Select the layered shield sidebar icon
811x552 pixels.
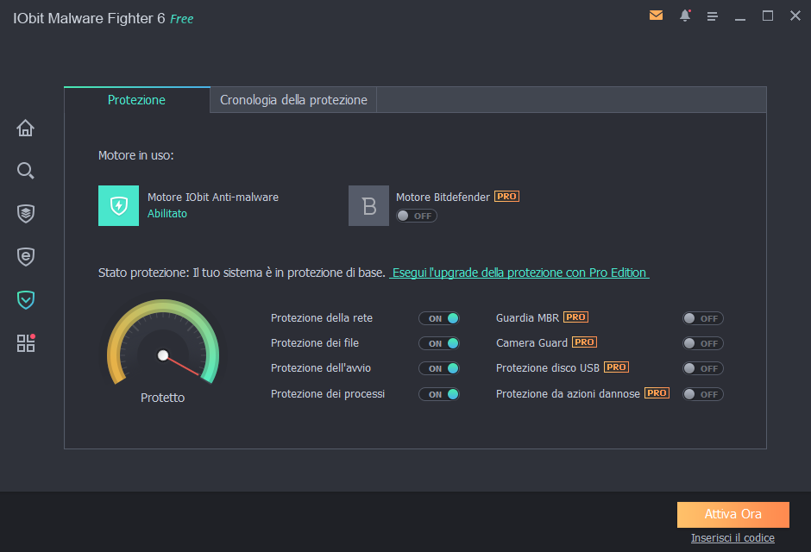pyautogui.click(x=26, y=213)
